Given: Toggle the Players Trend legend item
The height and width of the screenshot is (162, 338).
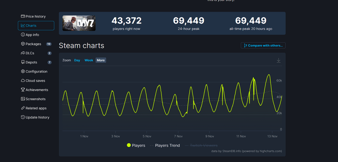Looking at the screenshot, I should [x=165, y=145].
